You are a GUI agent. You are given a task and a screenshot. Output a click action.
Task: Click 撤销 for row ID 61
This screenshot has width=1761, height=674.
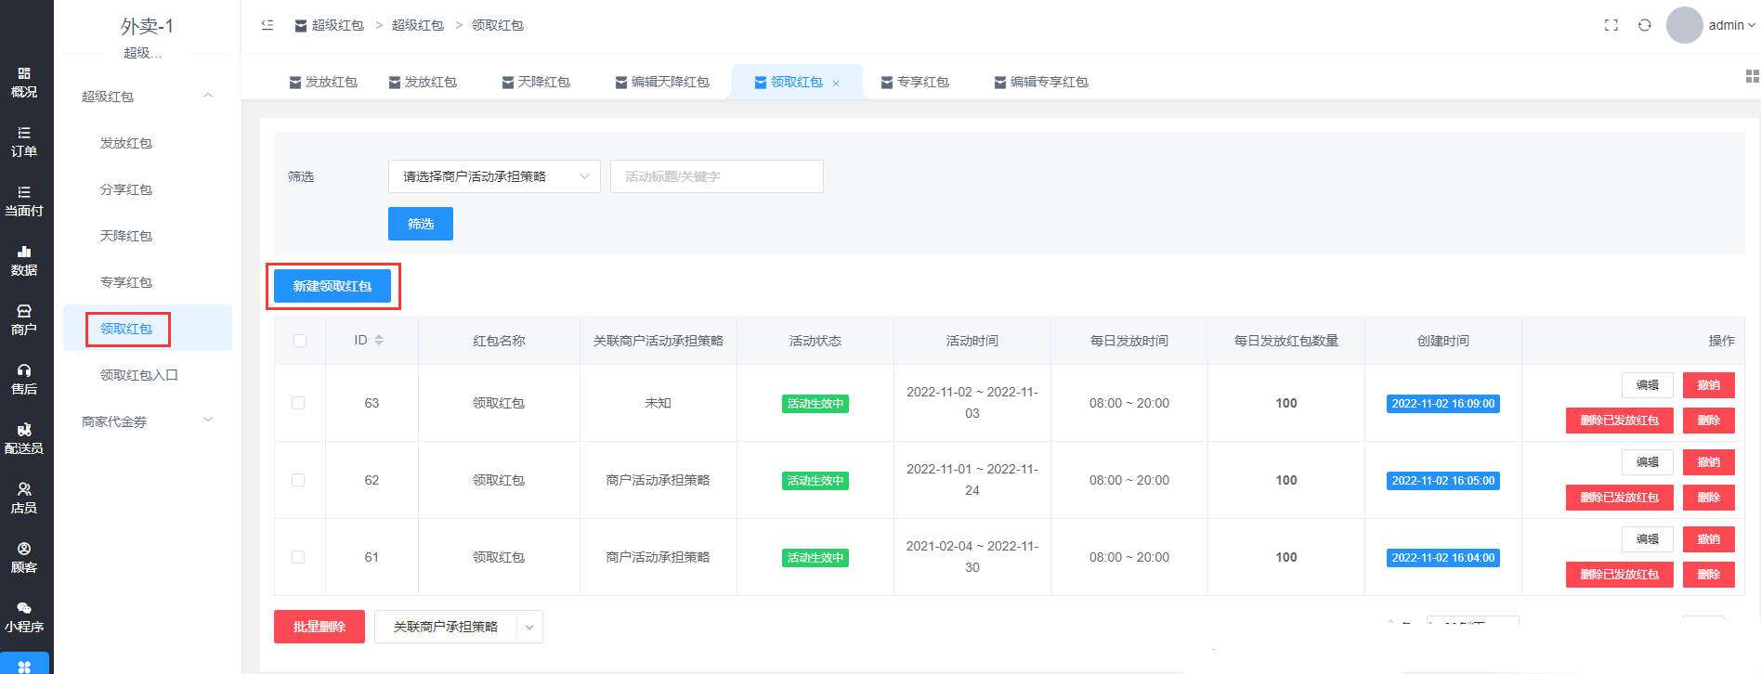[1709, 539]
